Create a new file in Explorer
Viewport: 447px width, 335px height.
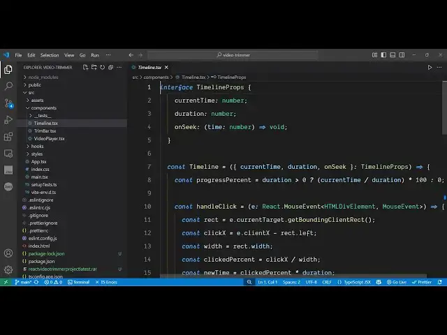[85, 67]
